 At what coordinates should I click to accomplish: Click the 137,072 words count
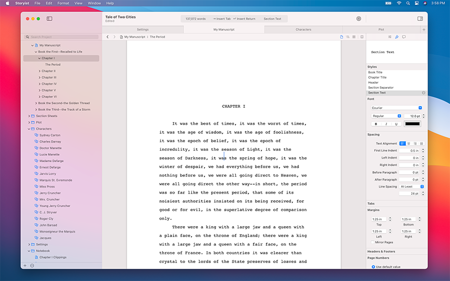coord(195,18)
